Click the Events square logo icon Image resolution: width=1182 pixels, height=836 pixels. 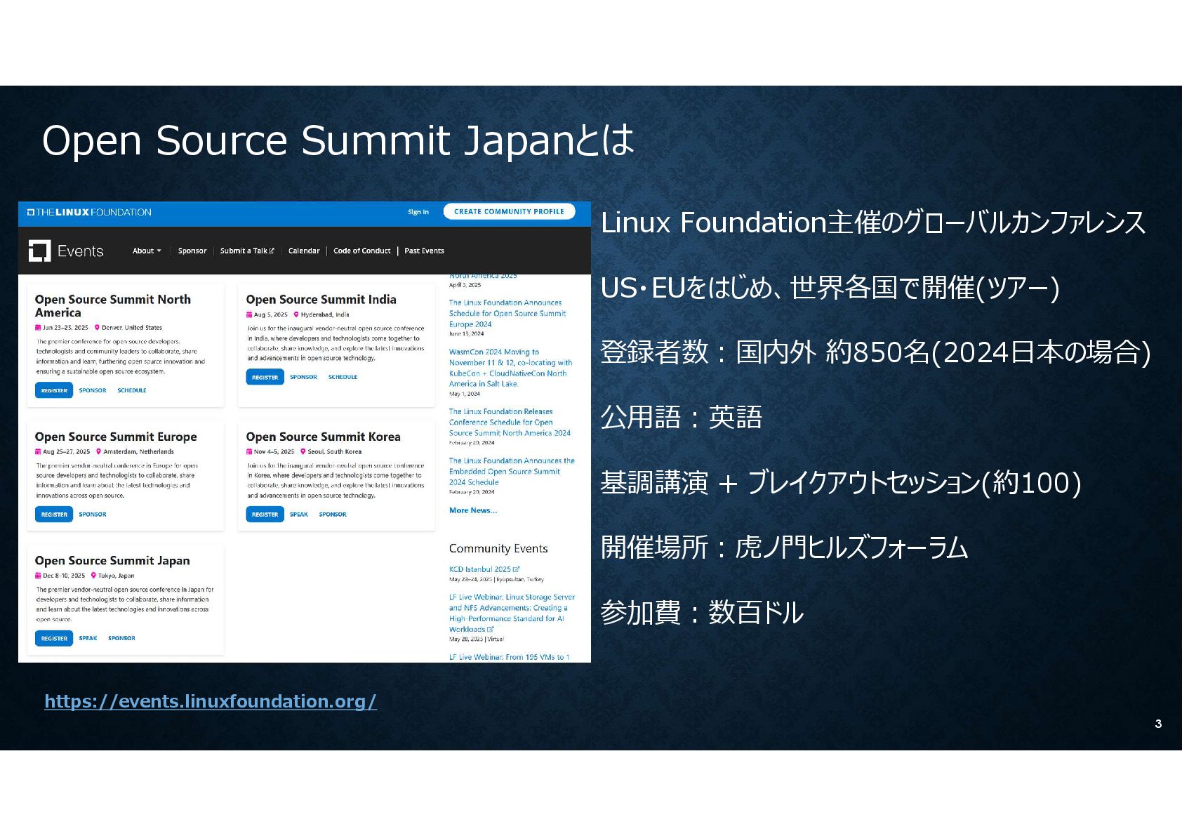coord(40,251)
